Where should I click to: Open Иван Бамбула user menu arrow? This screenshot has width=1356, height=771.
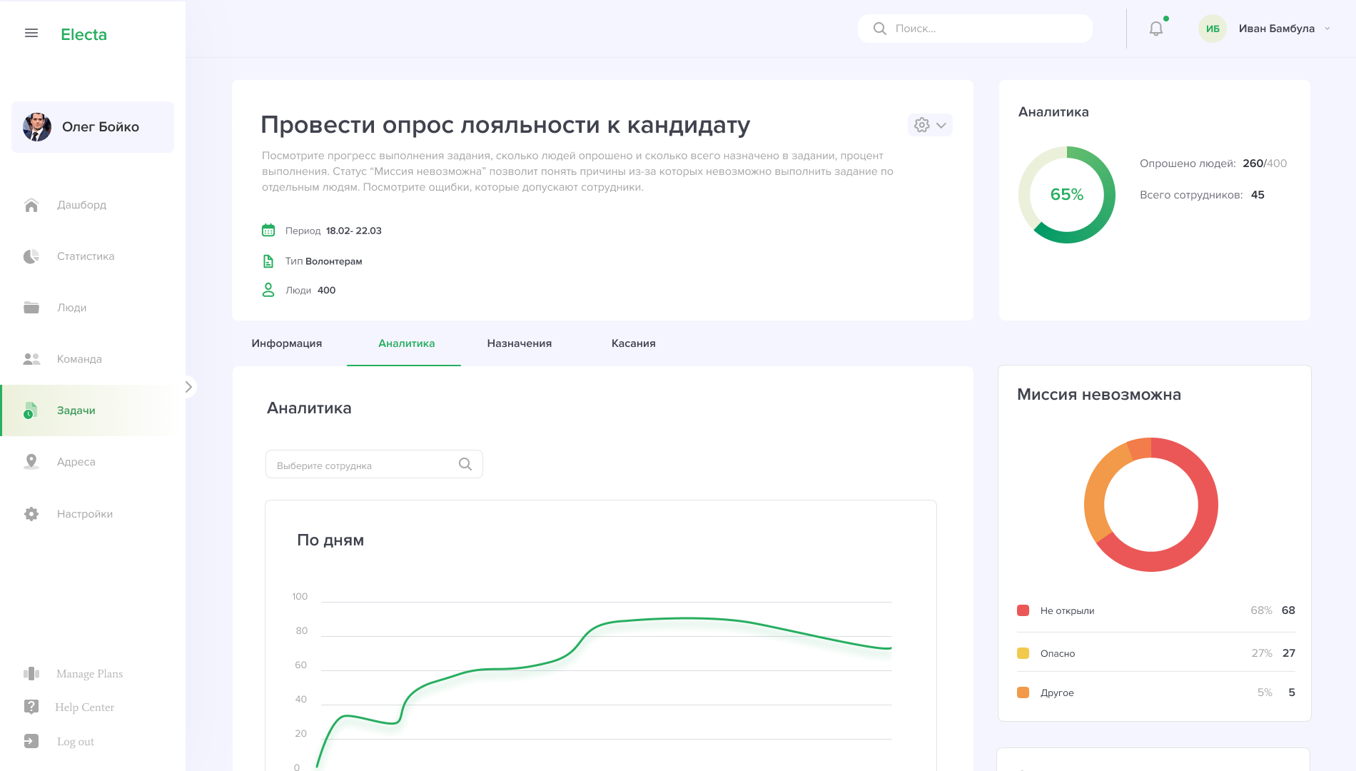point(1327,29)
